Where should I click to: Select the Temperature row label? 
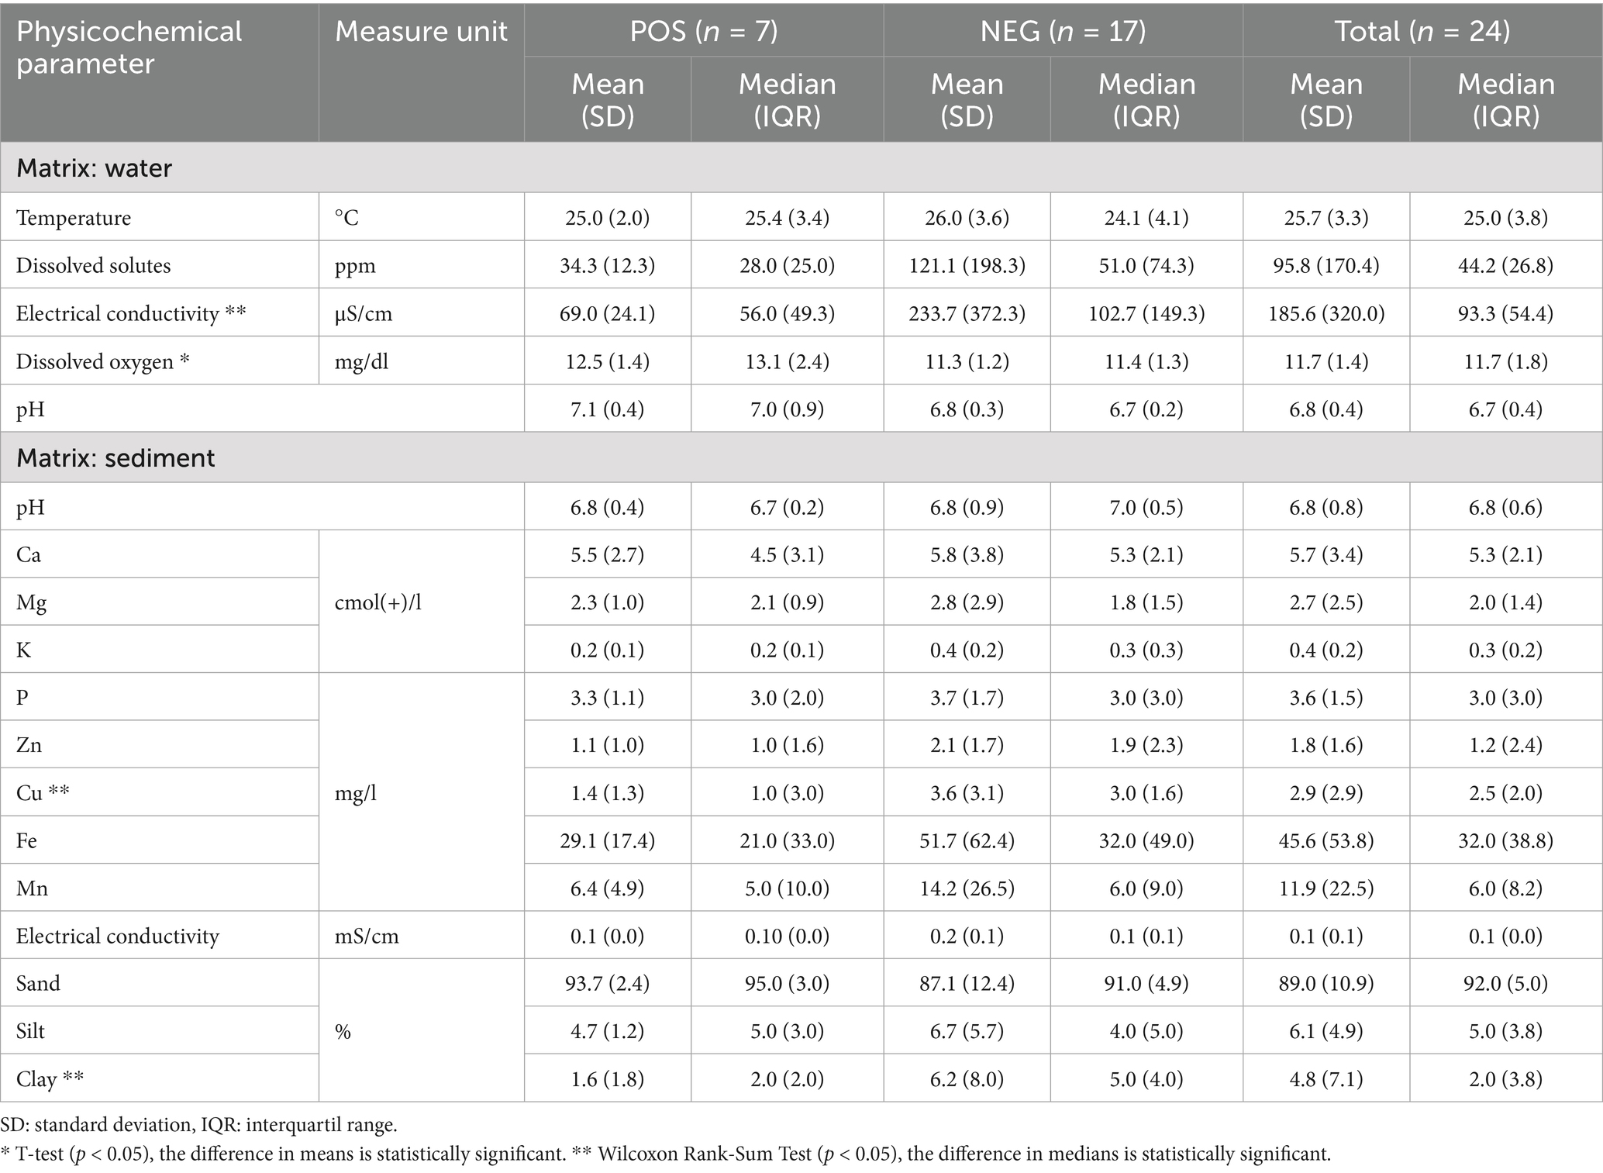pyautogui.click(x=74, y=218)
